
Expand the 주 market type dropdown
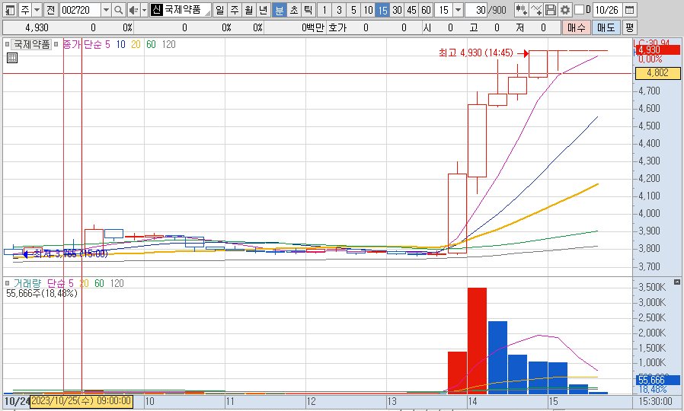[x=37, y=10]
